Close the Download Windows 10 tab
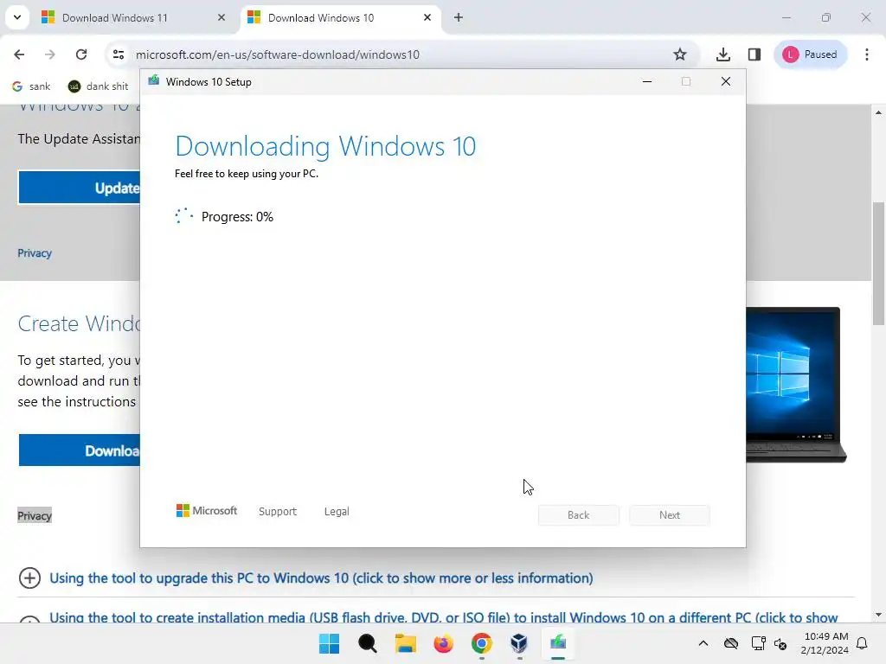Viewport: 886px width, 664px height. (x=427, y=17)
